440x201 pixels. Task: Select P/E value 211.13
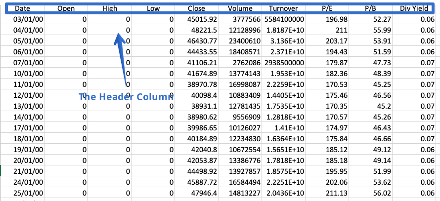pyautogui.click(x=327, y=193)
